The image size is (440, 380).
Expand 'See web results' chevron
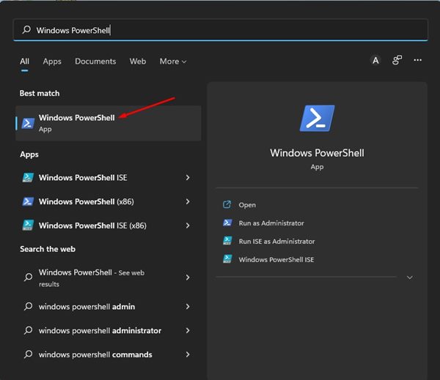click(x=188, y=277)
